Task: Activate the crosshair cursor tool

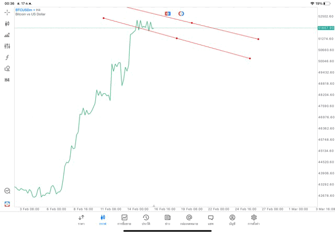Action: pos(7,12)
